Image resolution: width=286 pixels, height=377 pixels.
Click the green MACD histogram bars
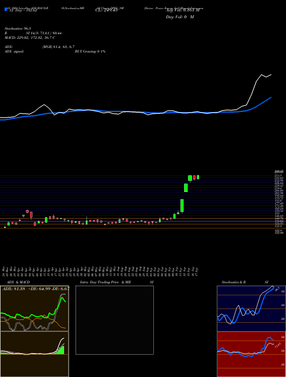pos(60,350)
